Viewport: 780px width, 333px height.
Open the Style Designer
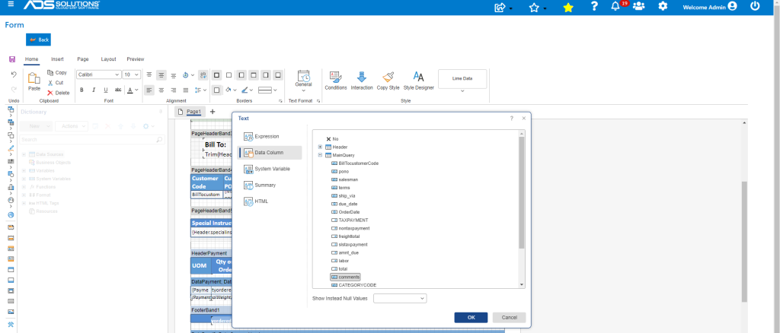point(419,81)
